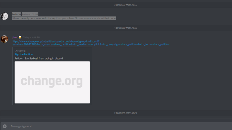Expand the 2 Blocked Messages bar
232x130 pixels.
[116, 113]
